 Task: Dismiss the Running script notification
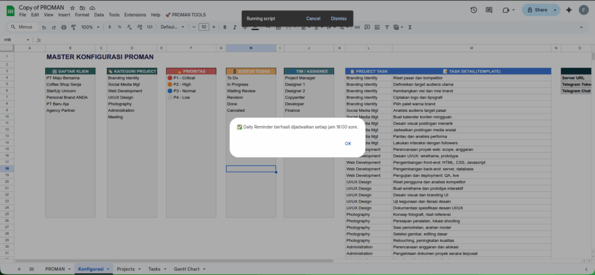(339, 19)
